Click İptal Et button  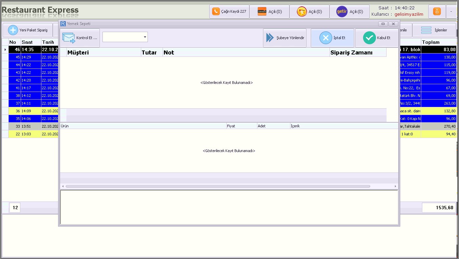coord(332,38)
